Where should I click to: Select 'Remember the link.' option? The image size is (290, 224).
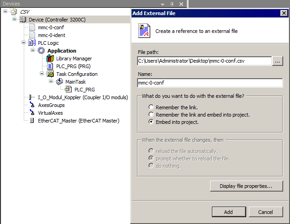(151, 107)
